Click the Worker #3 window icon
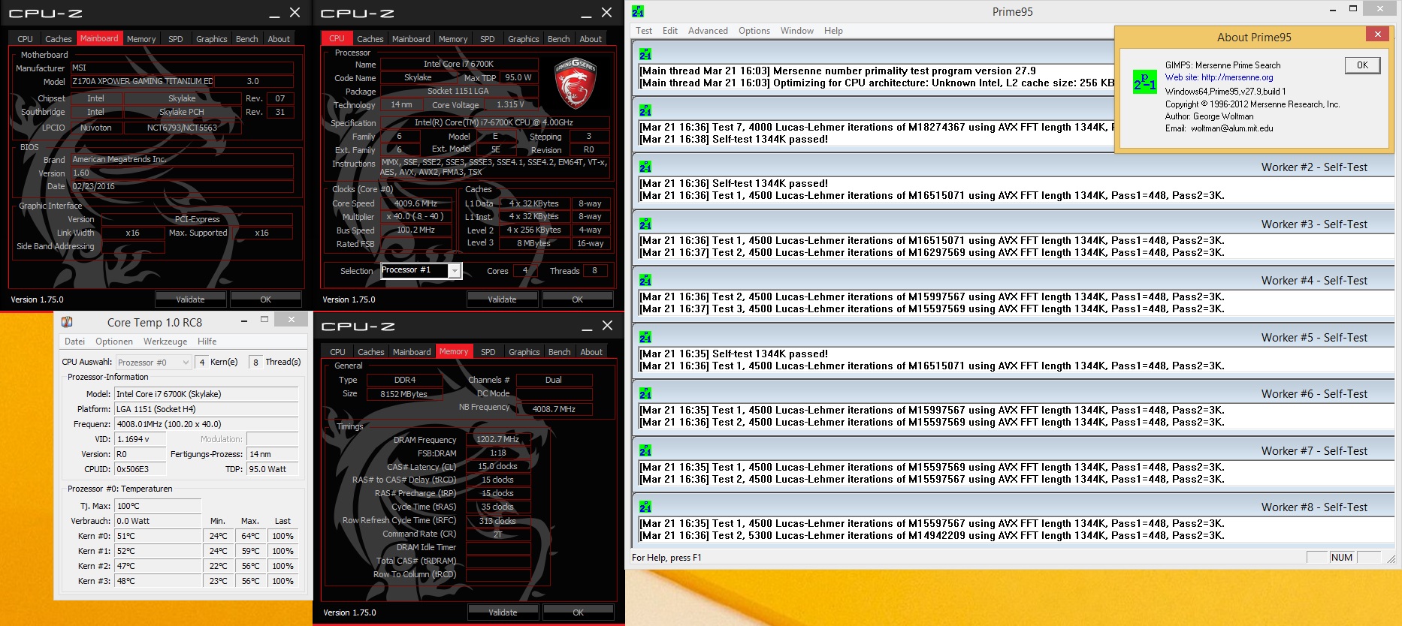The image size is (1402, 626). click(x=645, y=224)
